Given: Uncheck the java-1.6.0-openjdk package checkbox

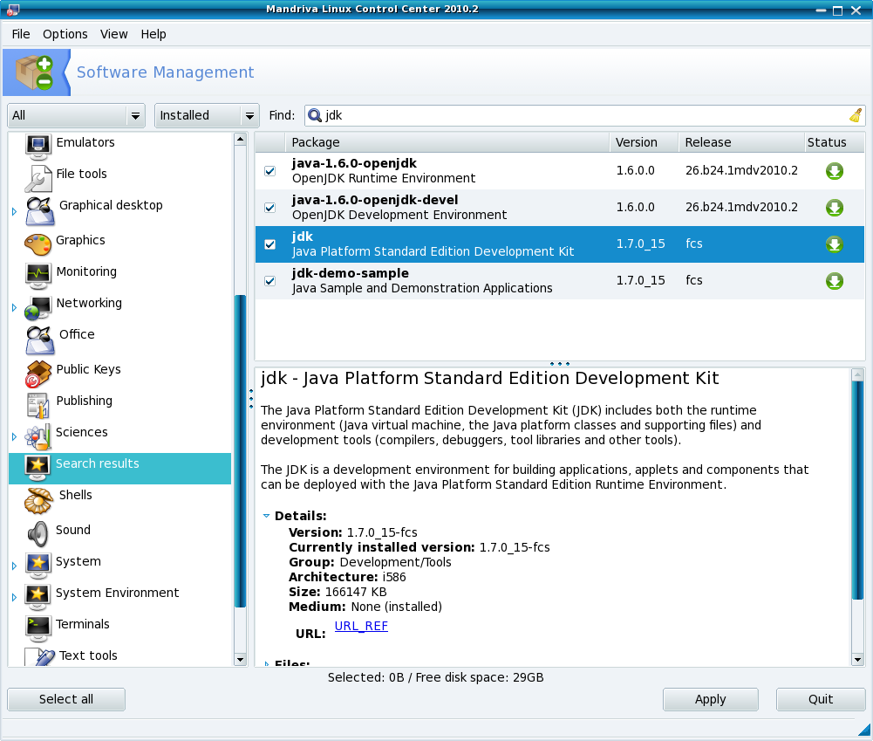Looking at the screenshot, I should [x=269, y=171].
